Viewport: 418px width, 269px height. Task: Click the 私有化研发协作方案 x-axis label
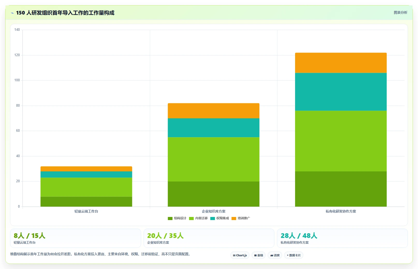pos(341,211)
